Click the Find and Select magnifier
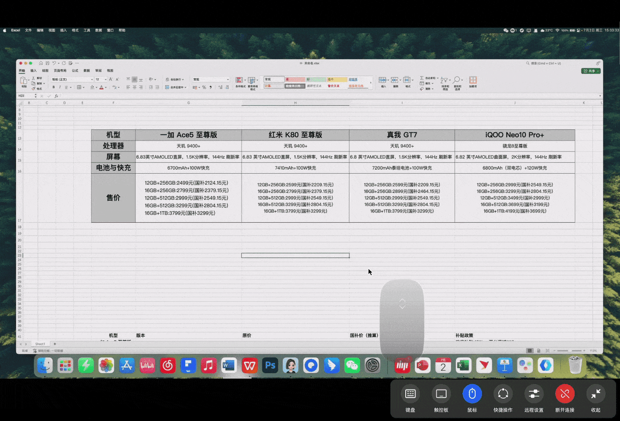Screen dimensions: 620x421 click(x=457, y=80)
